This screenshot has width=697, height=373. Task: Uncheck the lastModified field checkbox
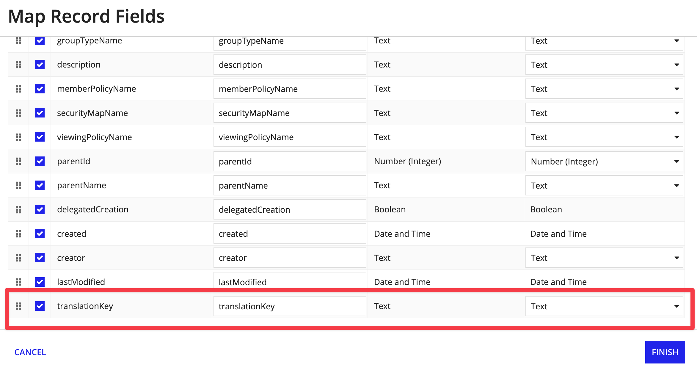40,282
